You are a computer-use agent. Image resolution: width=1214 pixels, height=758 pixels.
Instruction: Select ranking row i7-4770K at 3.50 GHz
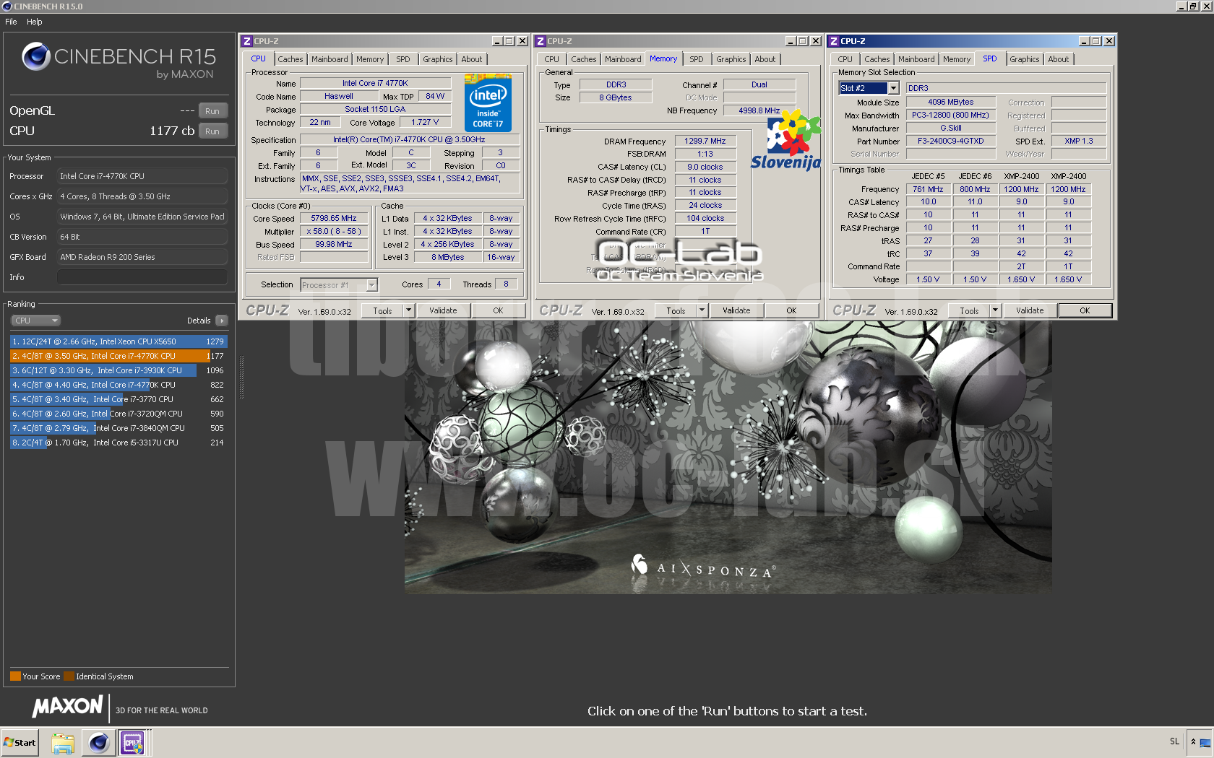[x=119, y=356]
